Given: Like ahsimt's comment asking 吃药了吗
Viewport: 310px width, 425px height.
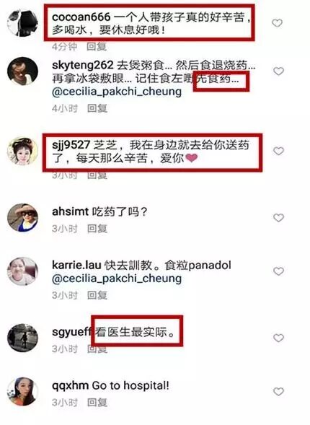Looking at the screenshot, I should tap(278, 218).
